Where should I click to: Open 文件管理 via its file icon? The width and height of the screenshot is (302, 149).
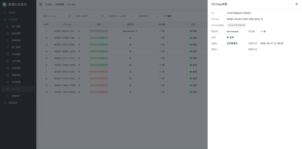click(8, 61)
